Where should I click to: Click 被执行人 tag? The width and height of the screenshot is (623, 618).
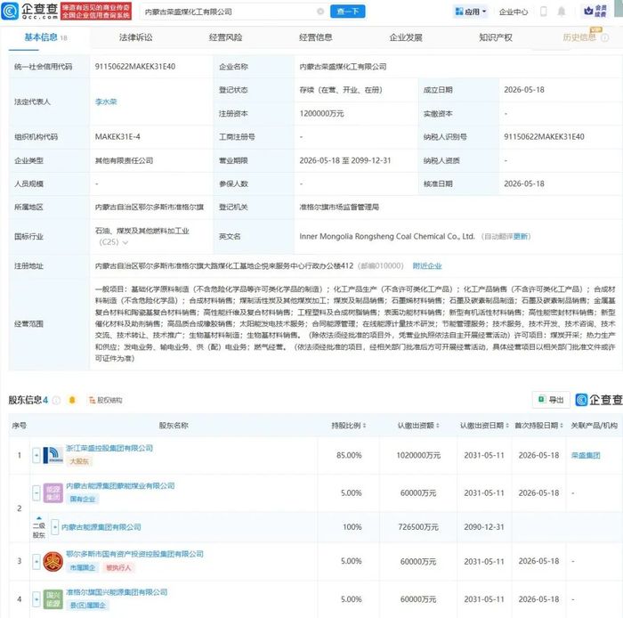pyautogui.click(x=118, y=567)
